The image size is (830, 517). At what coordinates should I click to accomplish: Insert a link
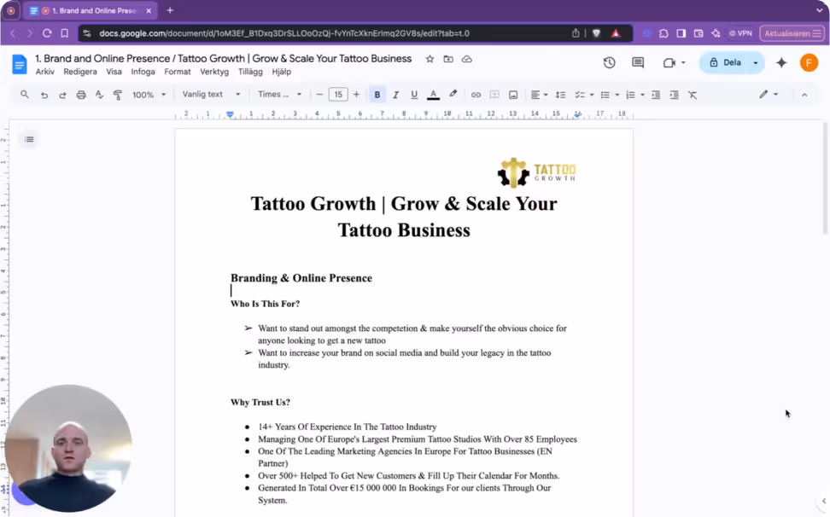click(x=476, y=96)
